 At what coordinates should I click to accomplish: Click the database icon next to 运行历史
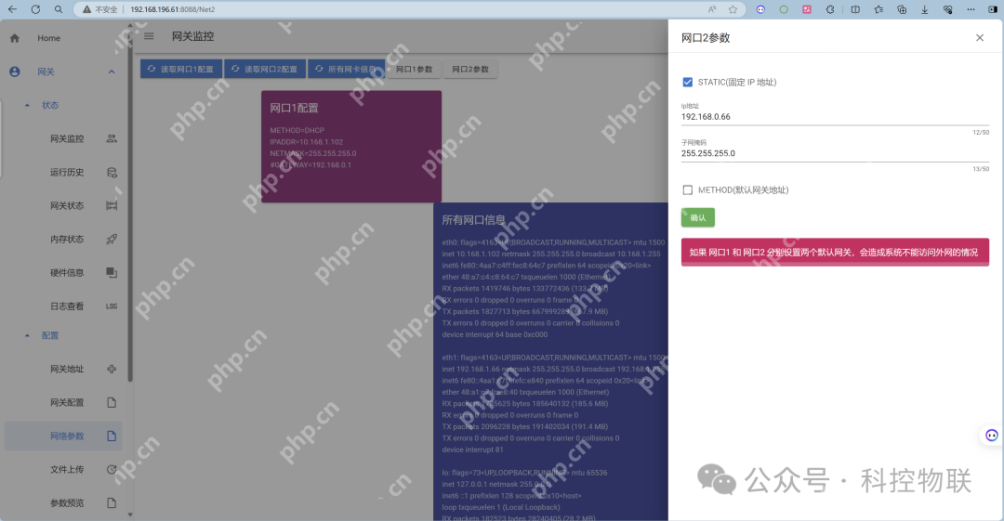112,172
